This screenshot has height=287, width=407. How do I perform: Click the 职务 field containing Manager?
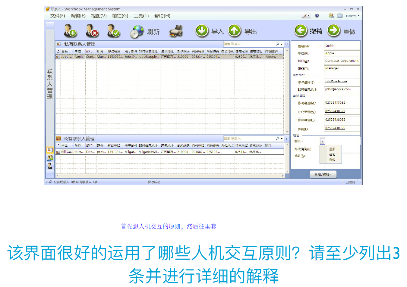[x=342, y=68]
